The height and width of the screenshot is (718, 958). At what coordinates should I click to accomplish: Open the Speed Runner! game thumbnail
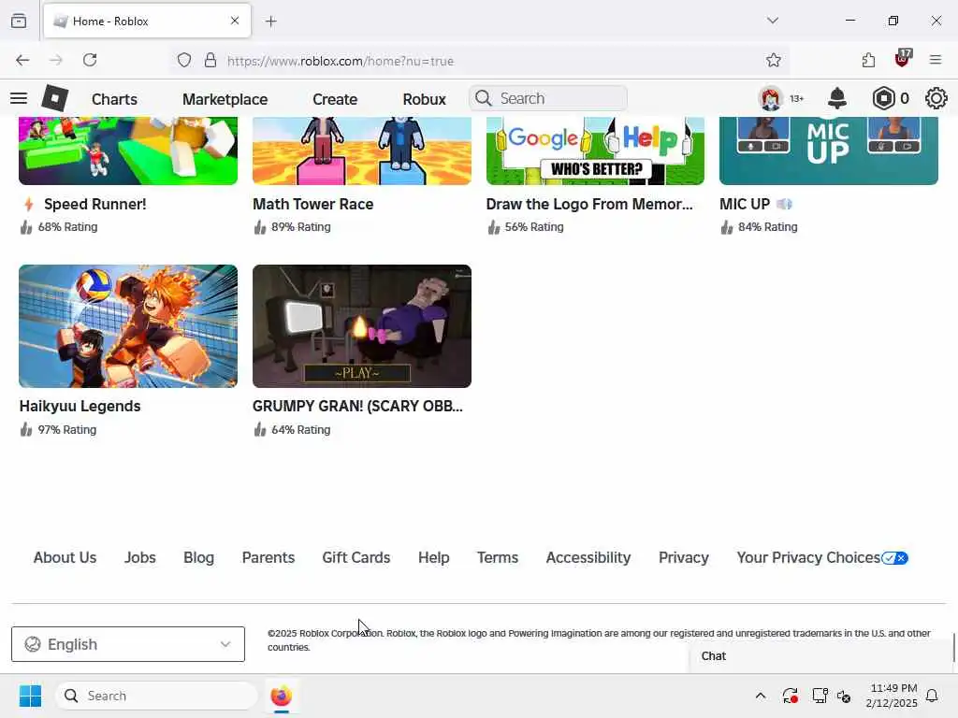pyautogui.click(x=128, y=151)
